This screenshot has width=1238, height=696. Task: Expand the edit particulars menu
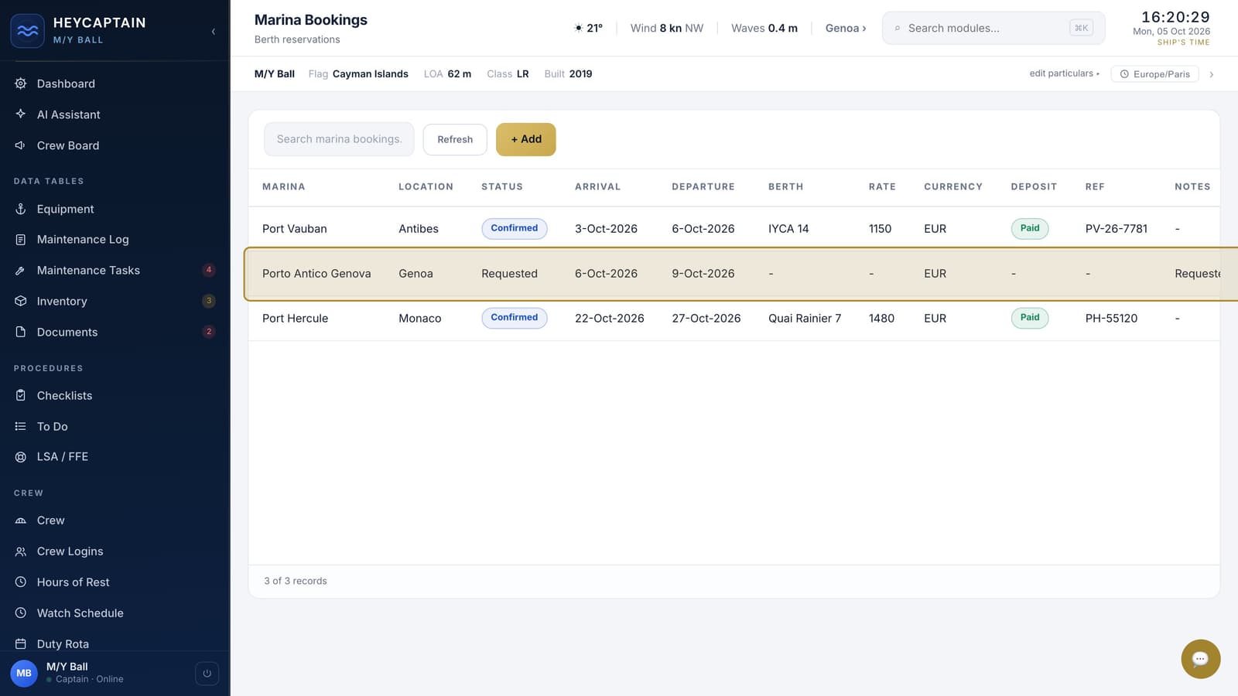click(x=1064, y=73)
